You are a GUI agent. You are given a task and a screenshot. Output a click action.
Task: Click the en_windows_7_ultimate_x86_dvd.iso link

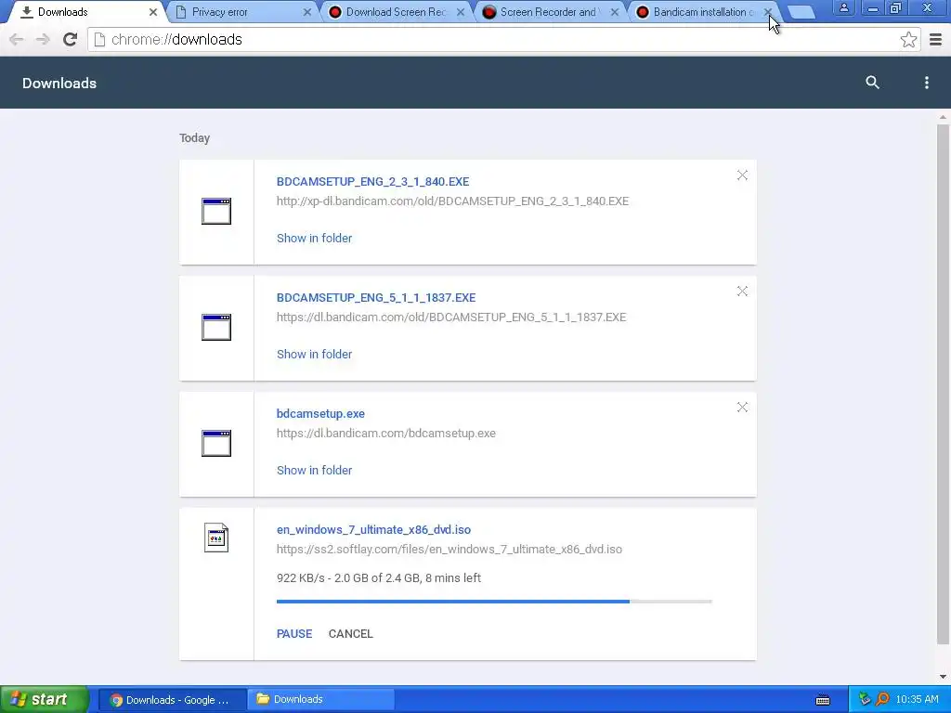373,529
